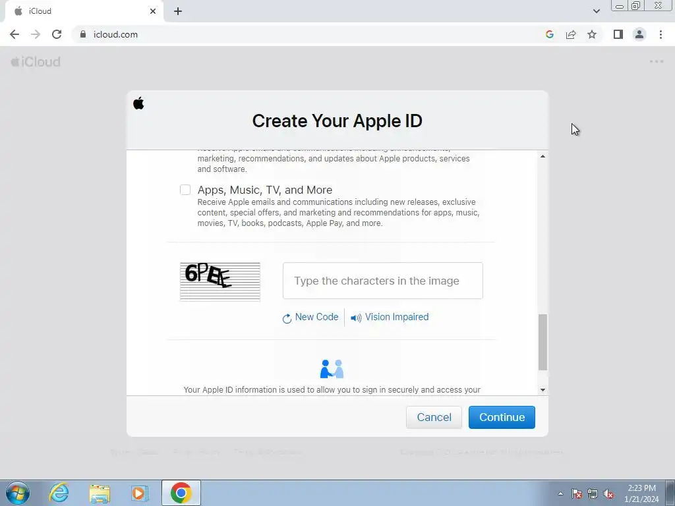The image size is (675, 506).
Task: Open Action Center flag icon
Action: [577, 493]
